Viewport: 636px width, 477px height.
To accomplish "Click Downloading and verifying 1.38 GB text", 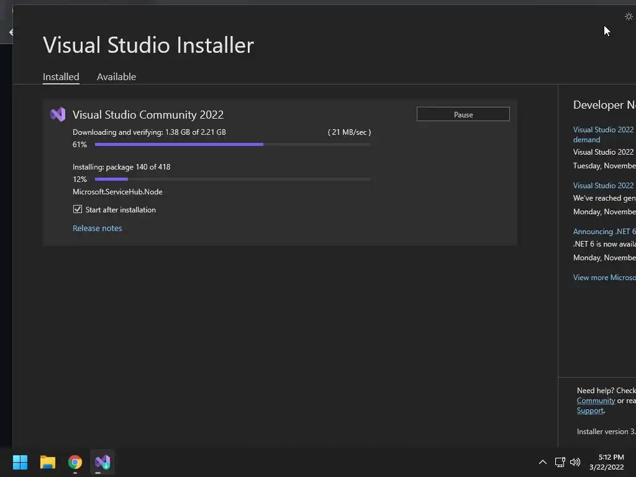I will tap(149, 132).
